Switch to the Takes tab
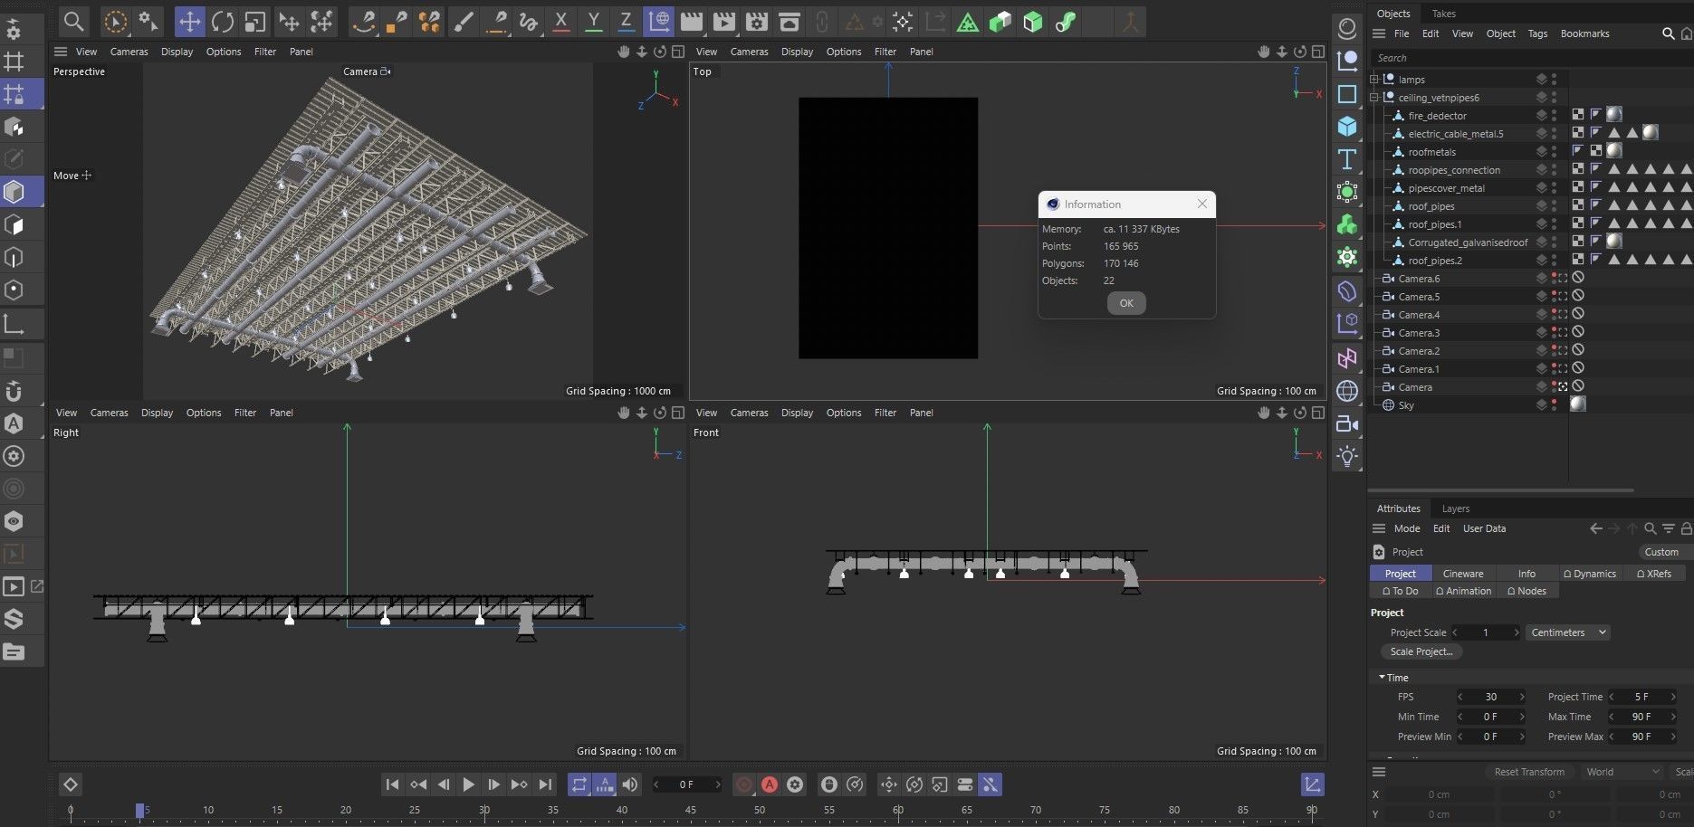 coord(1444,14)
